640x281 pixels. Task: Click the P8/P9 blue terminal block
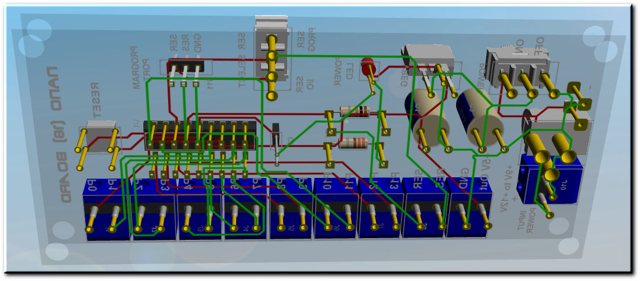(x=291, y=209)
